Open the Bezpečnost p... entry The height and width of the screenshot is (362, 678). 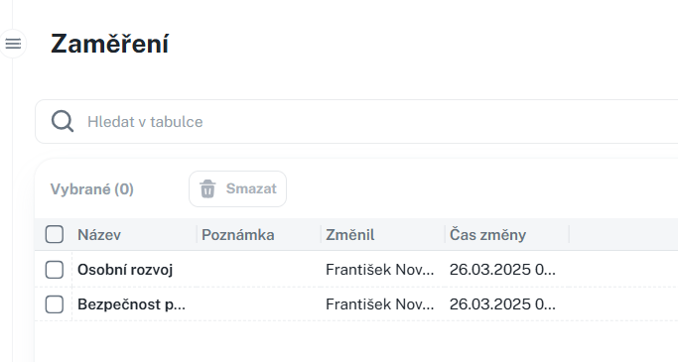[131, 304]
